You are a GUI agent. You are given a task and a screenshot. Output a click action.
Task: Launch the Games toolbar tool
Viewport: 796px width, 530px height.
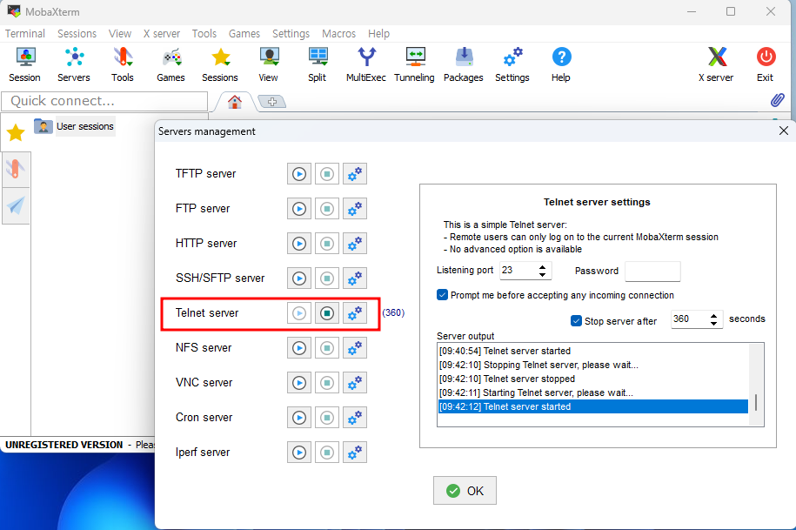[x=171, y=64]
